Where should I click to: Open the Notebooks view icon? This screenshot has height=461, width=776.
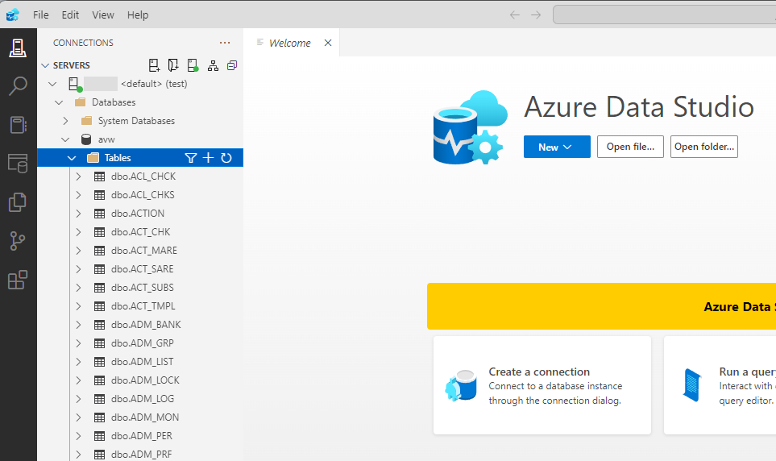(18, 124)
